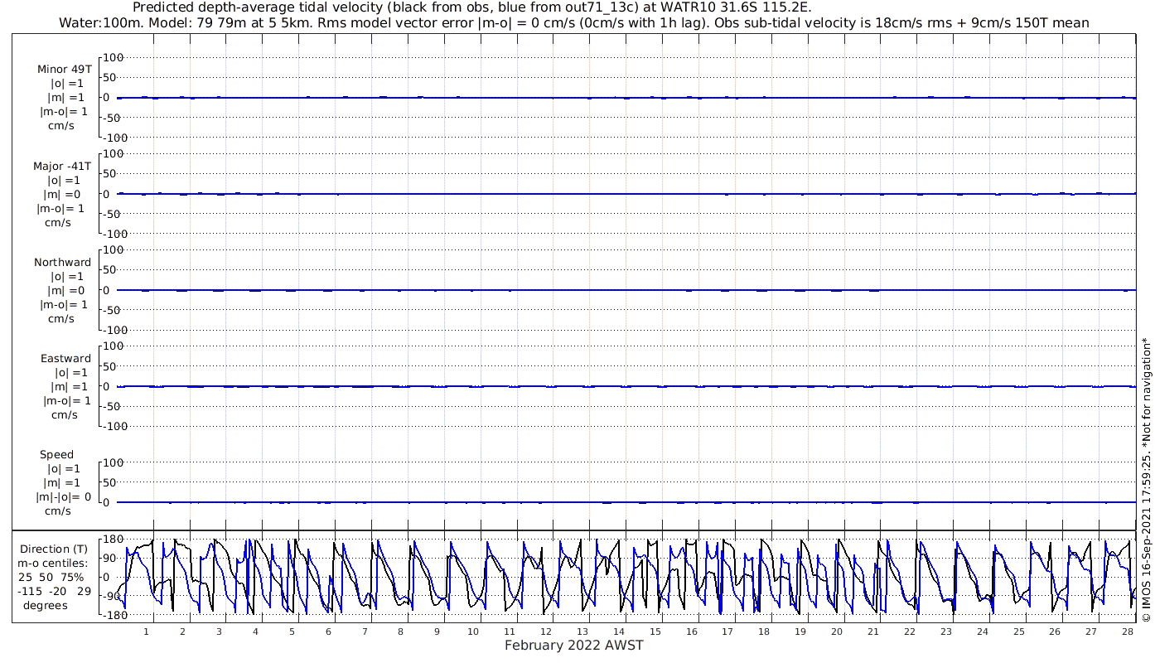The image size is (1160, 663).
Task: Click the "Predicted depth-average tidal velocity" title line
Action: tap(472, 7)
